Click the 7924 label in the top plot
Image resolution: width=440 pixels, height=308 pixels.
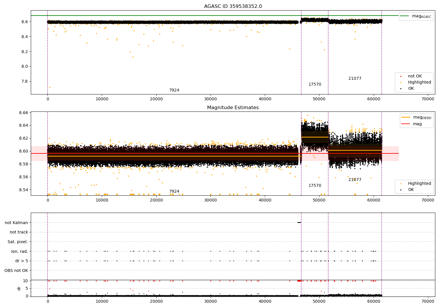click(x=174, y=90)
